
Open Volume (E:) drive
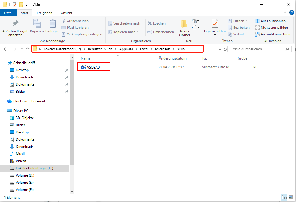point(25,182)
